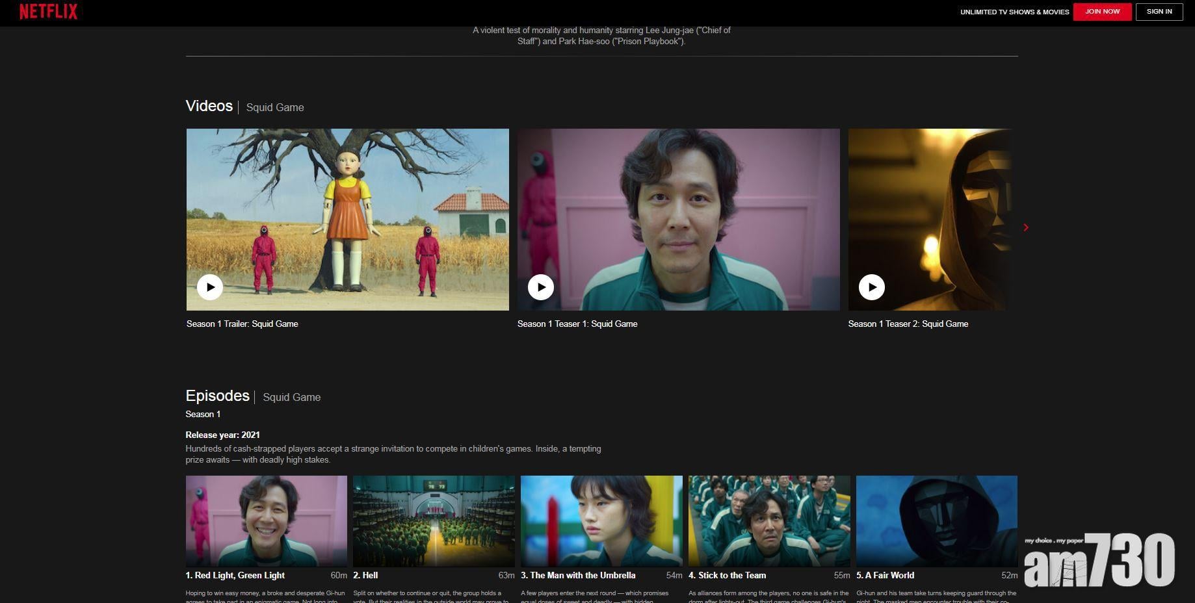The image size is (1195, 603).
Task: Click the 'Season 1 Teaser 1: Squid Game' caption
Action: pyautogui.click(x=577, y=324)
